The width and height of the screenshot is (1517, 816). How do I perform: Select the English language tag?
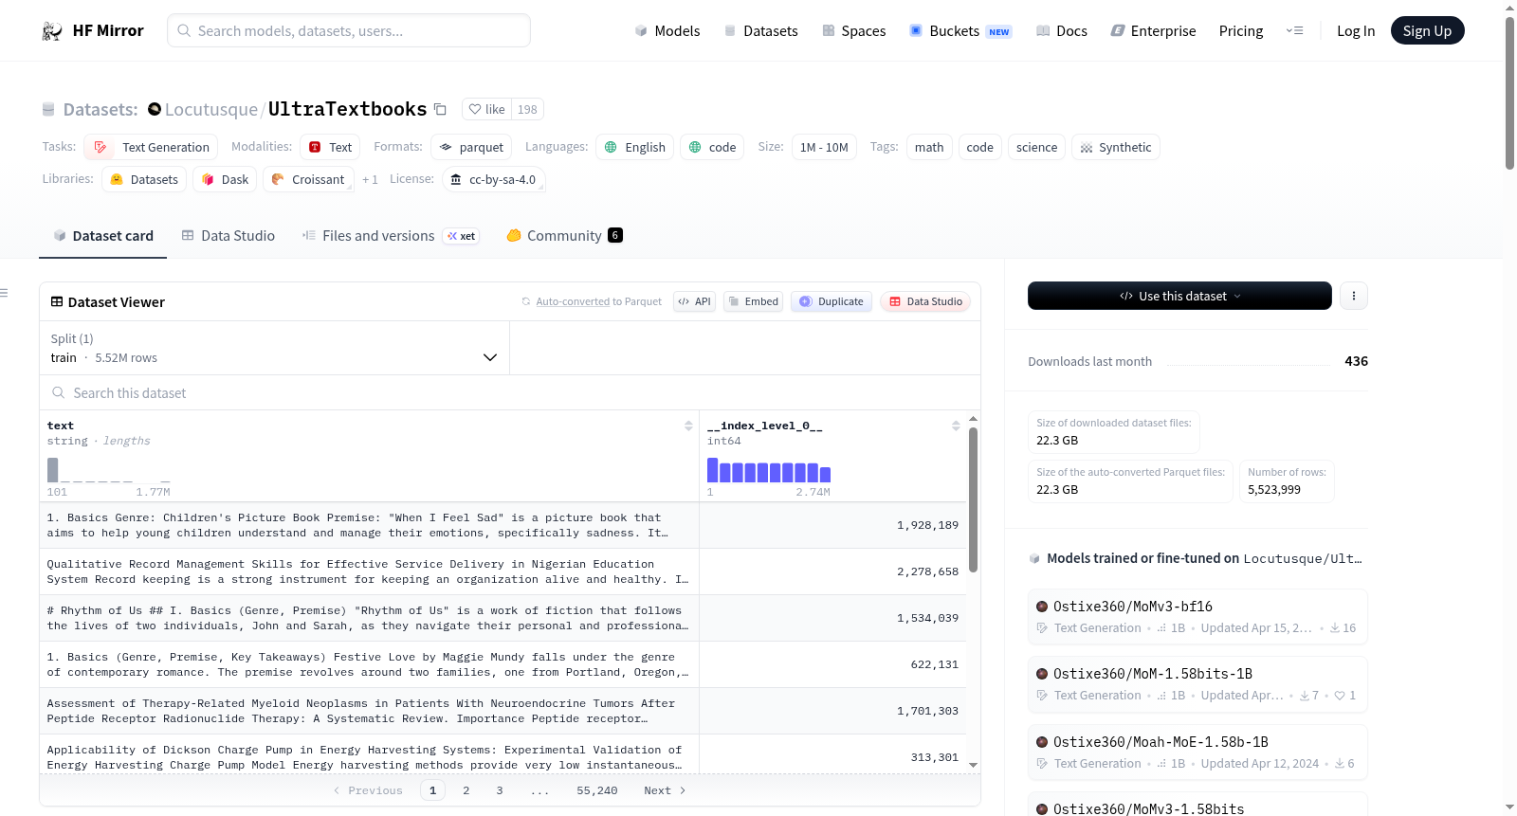(x=634, y=147)
